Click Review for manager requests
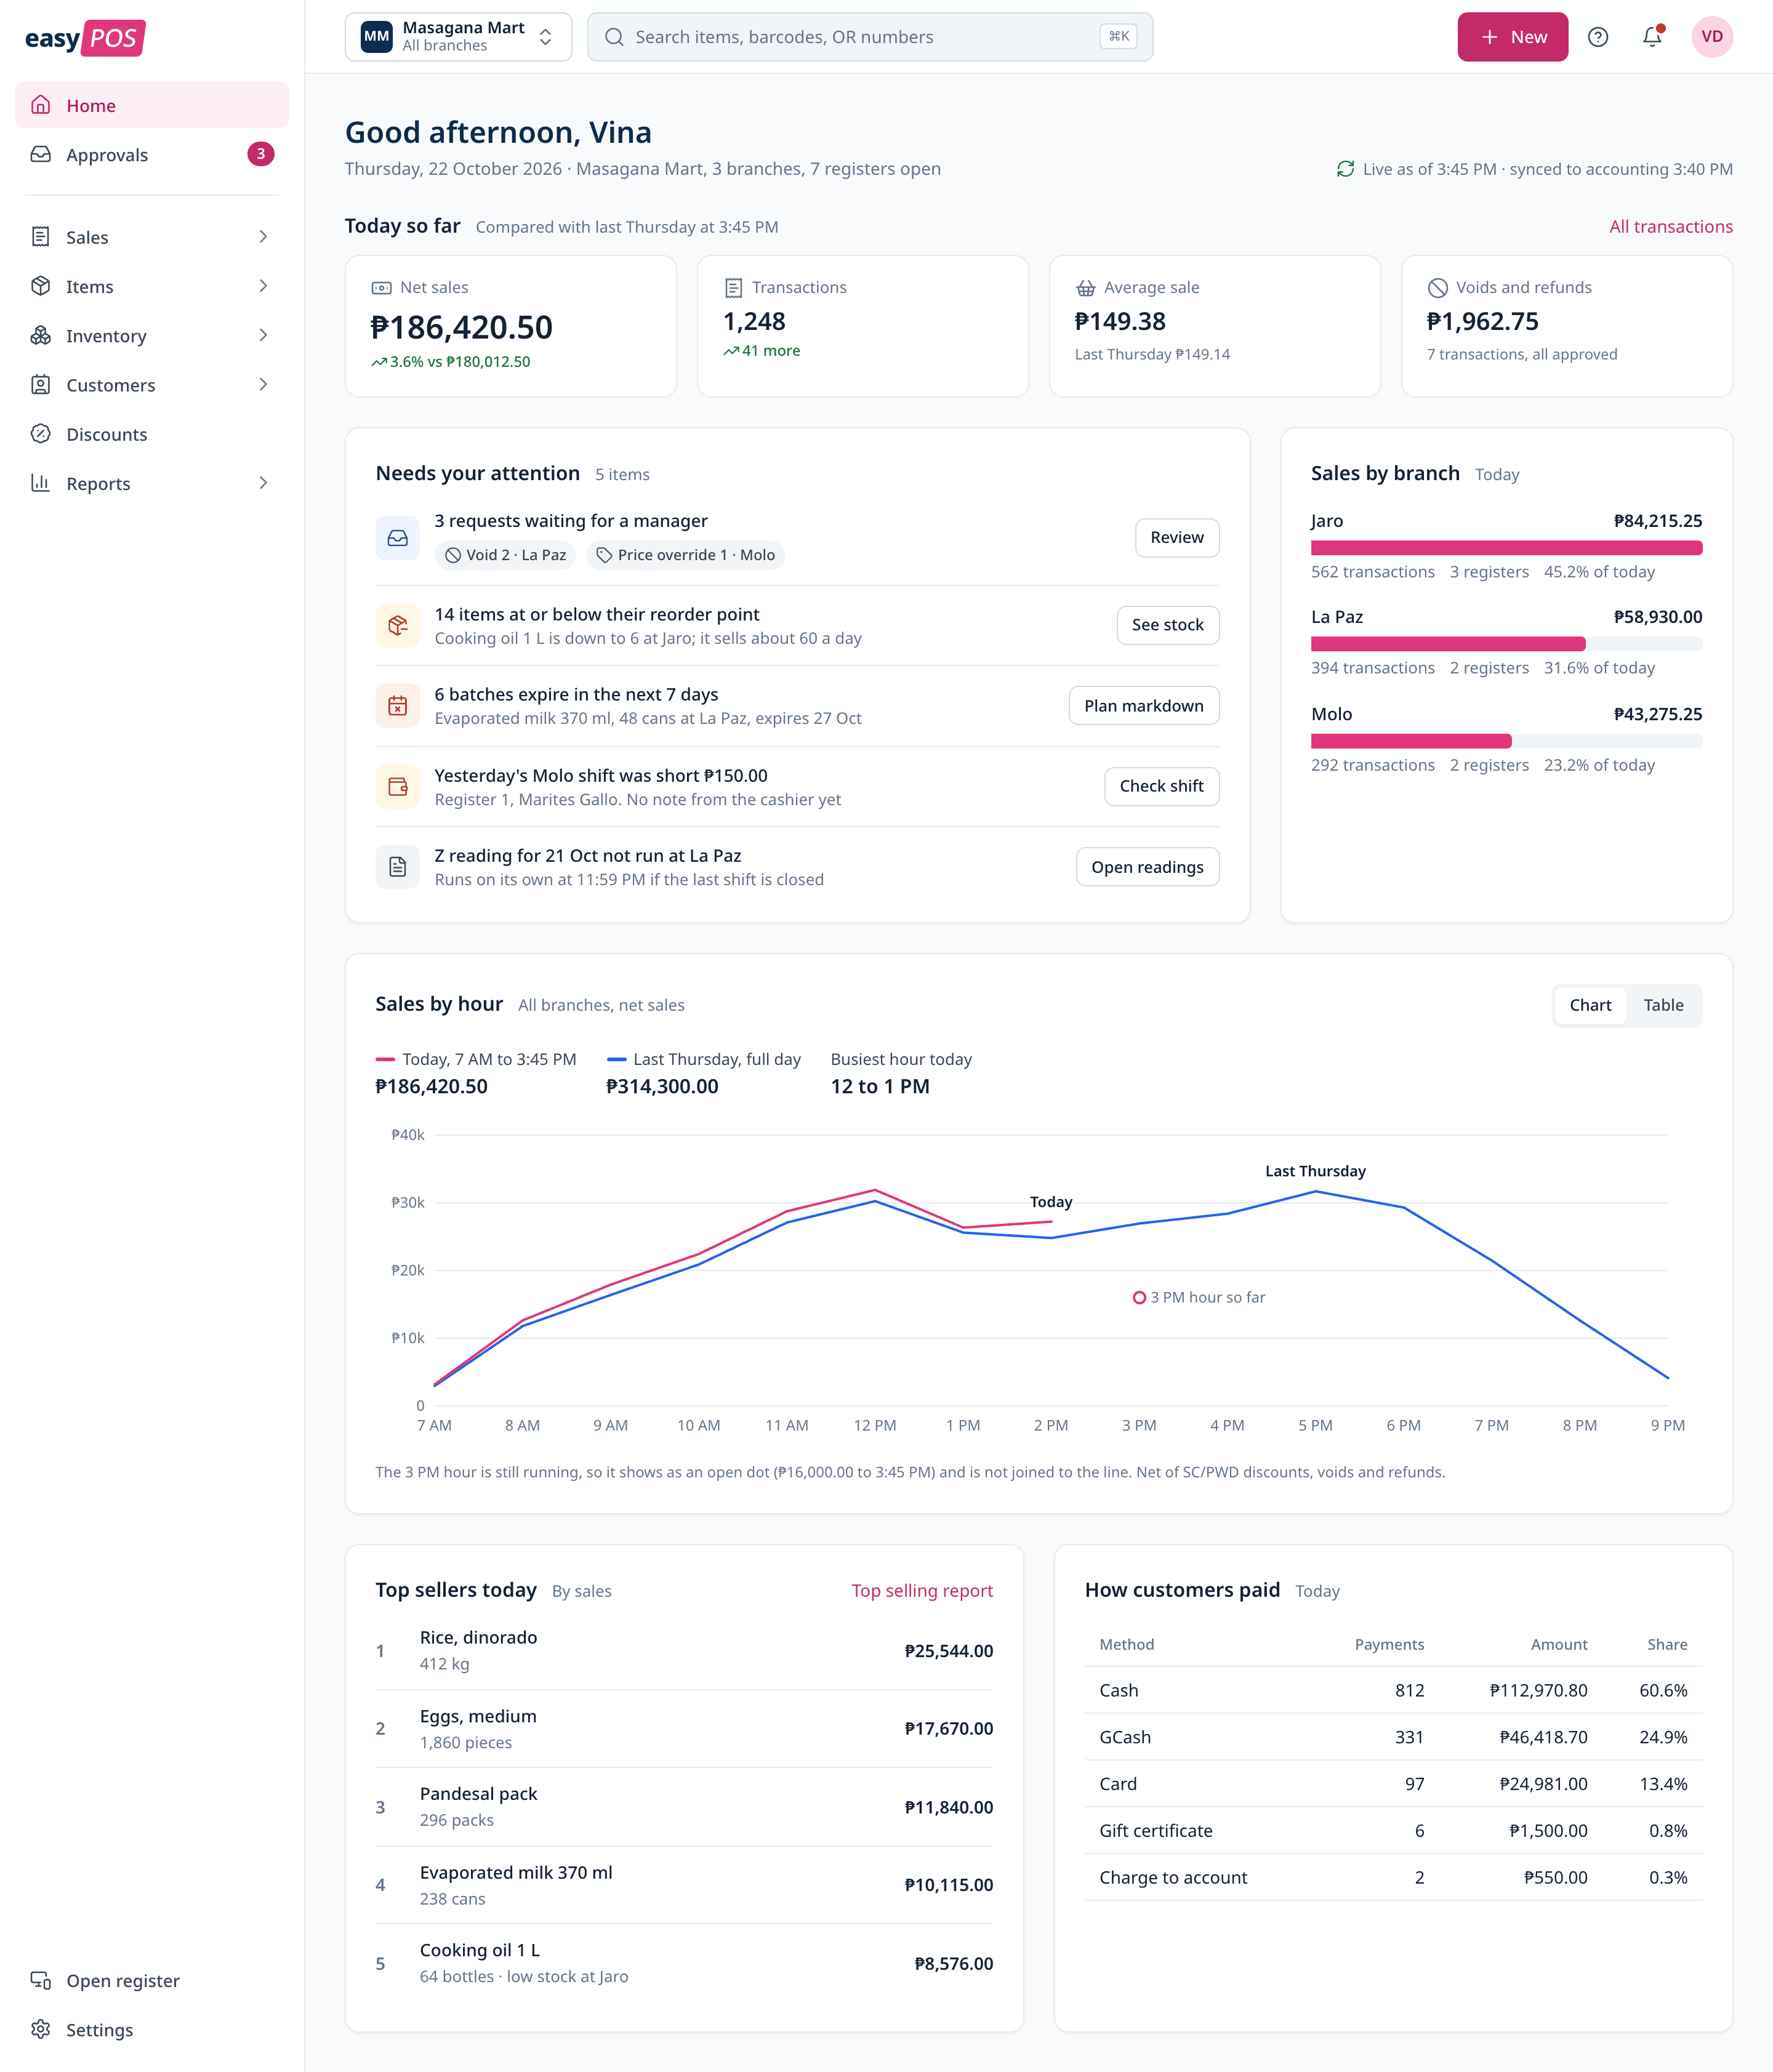 [1176, 538]
